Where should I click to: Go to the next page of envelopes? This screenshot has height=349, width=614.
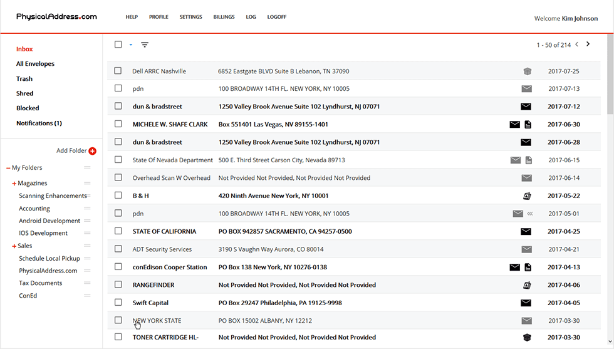[x=588, y=44]
